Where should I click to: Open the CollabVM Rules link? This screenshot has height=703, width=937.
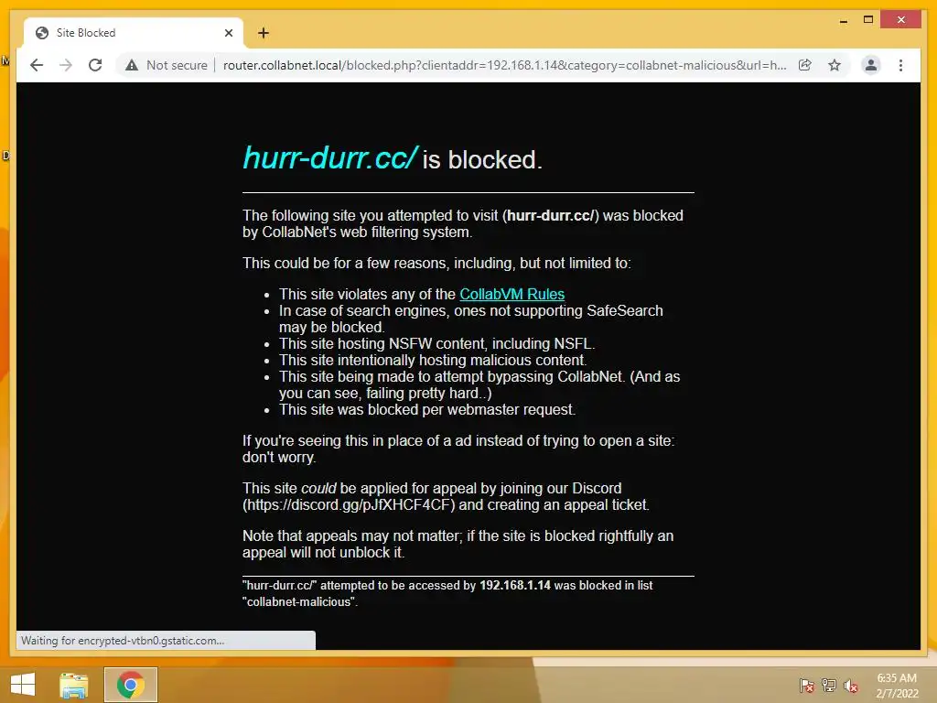tap(512, 294)
